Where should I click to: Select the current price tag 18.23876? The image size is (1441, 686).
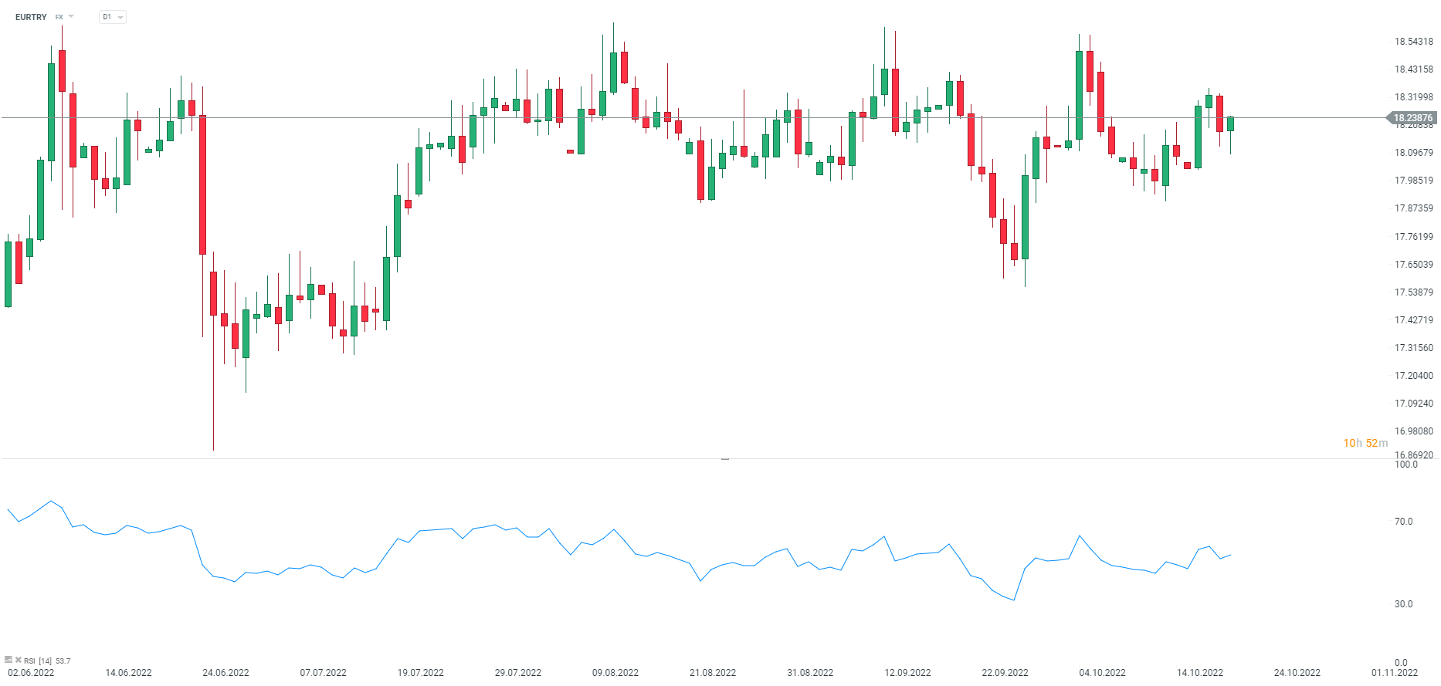1412,118
